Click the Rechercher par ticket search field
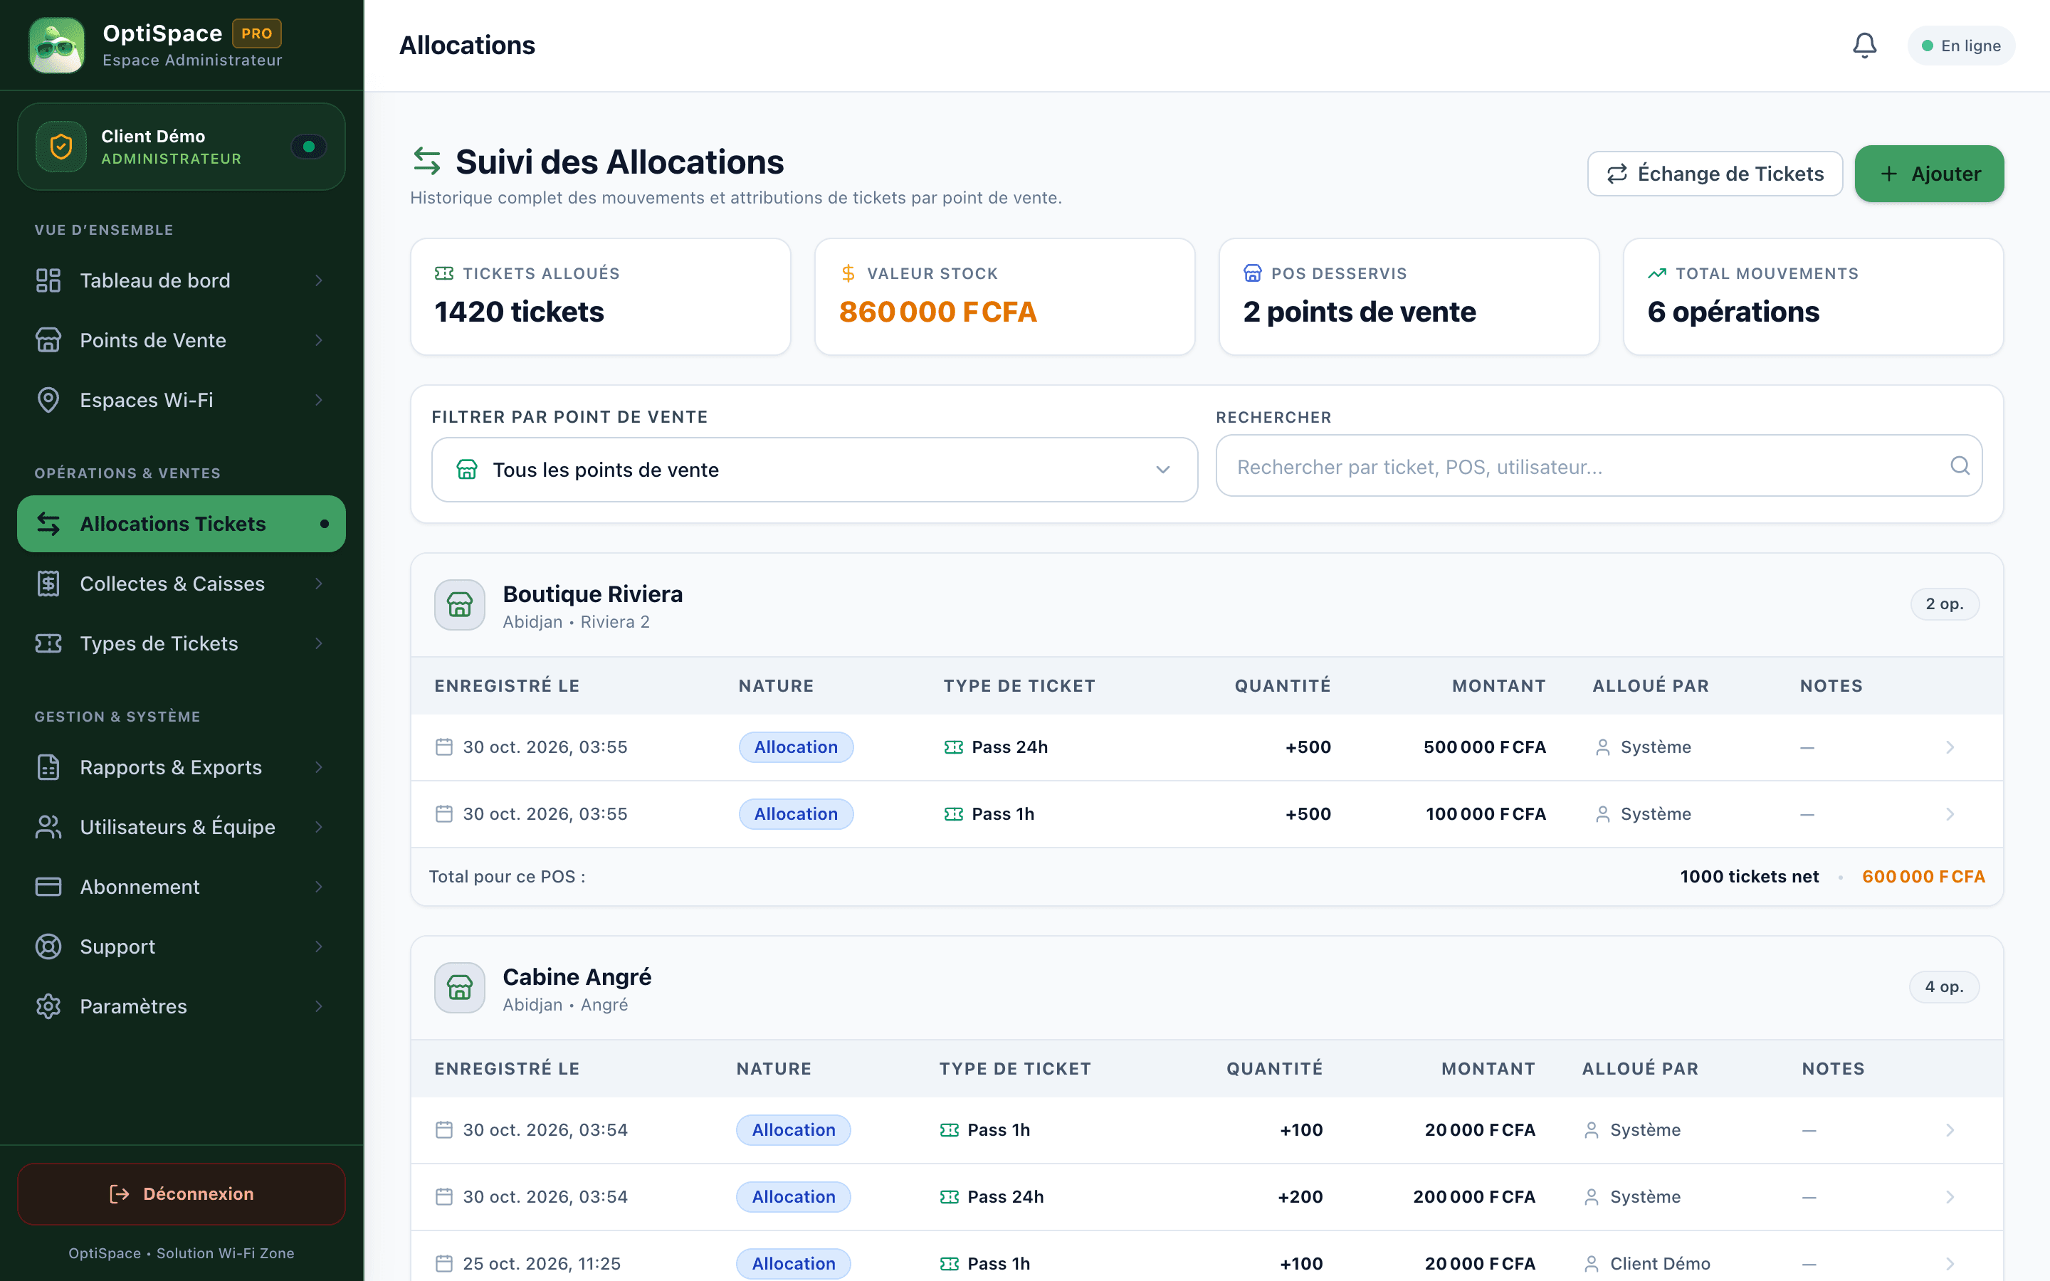Image resolution: width=2050 pixels, height=1281 pixels. click(1599, 466)
